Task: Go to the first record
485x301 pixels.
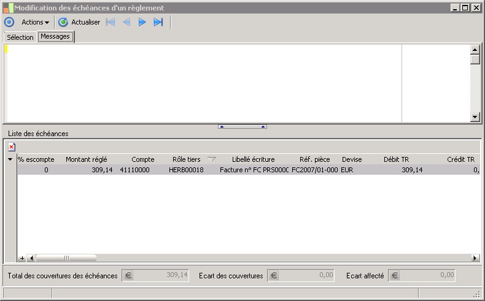Action: (x=111, y=22)
